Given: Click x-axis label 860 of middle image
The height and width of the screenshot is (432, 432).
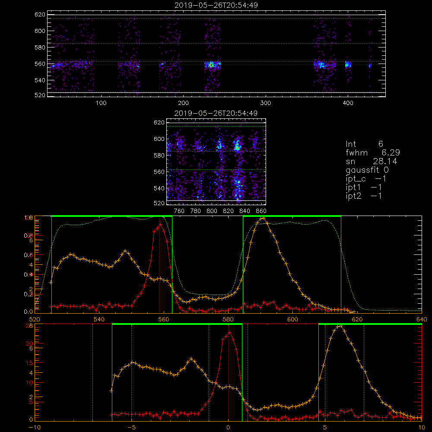Looking at the screenshot, I should click(x=261, y=211).
